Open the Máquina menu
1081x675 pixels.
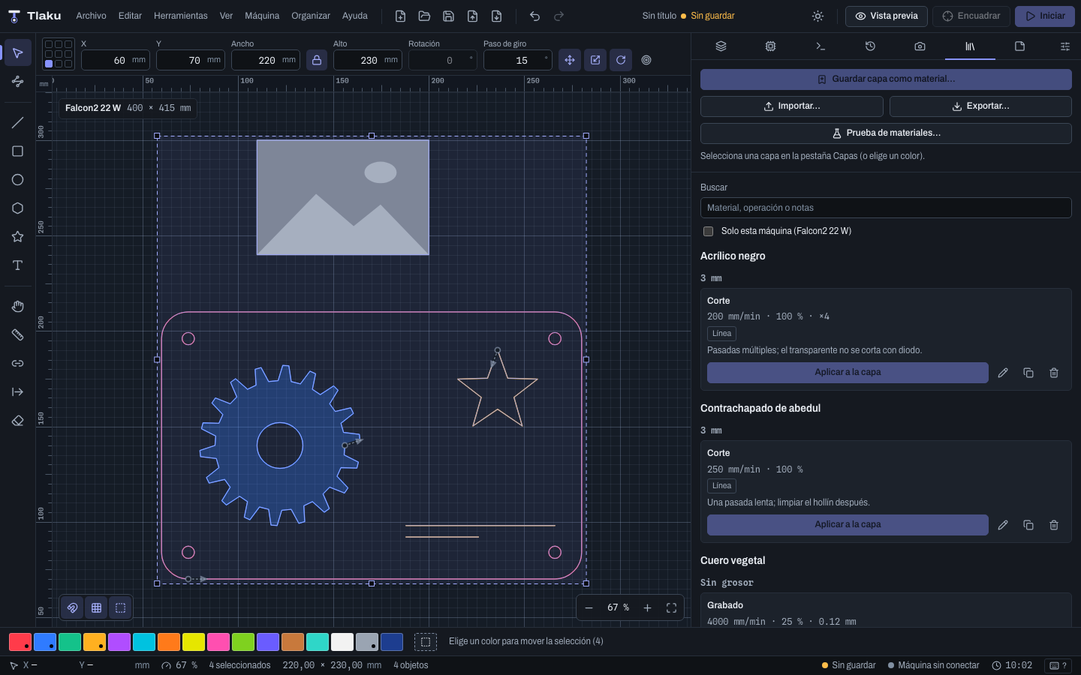point(262,16)
